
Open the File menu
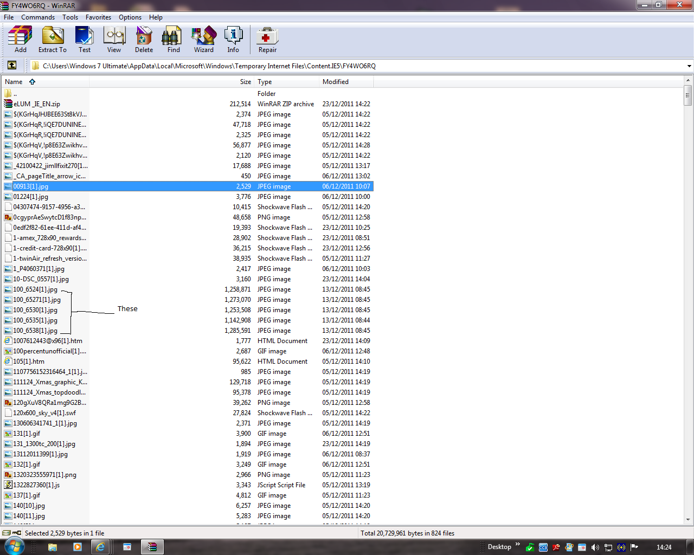9,17
